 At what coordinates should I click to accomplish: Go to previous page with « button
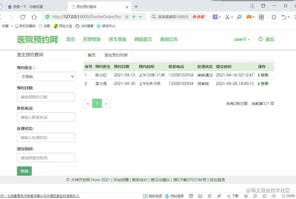[x=88, y=103]
